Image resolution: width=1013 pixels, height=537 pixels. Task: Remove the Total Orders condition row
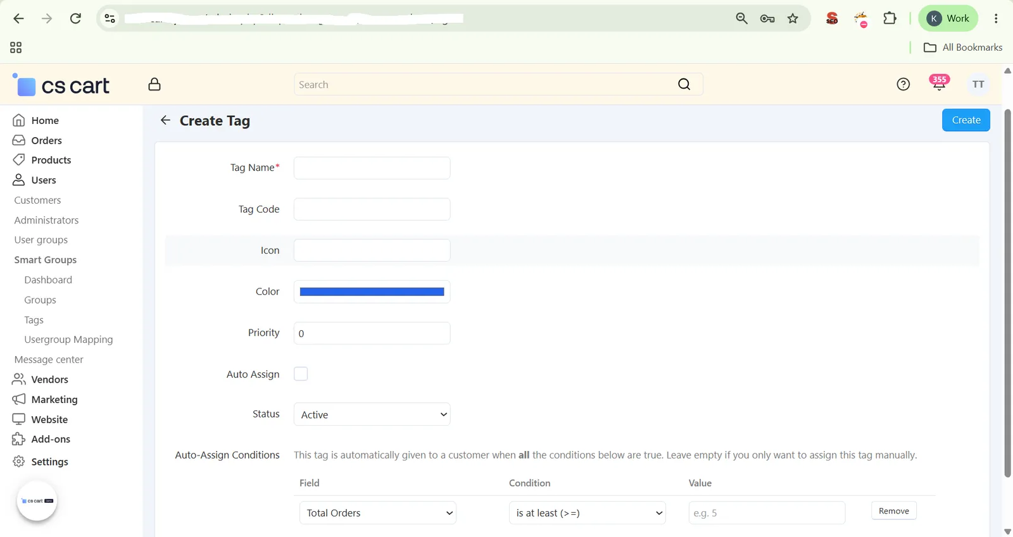[894, 511]
